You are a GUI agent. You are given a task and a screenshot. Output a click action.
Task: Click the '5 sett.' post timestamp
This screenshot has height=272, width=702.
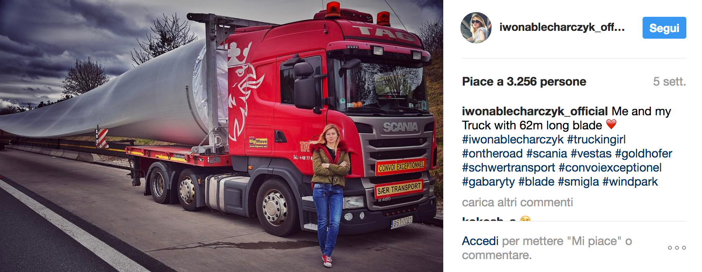pos(669,82)
